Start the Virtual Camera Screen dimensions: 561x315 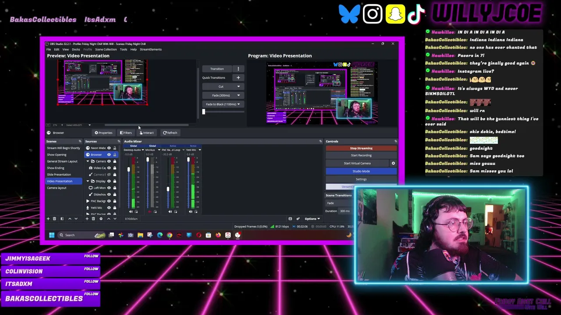pyautogui.click(x=357, y=163)
